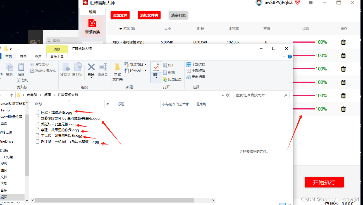Image resolution: width=363 pixels, height=205 pixels.
Task: Click 历史记录 in the ribbon
Action: (172, 79)
